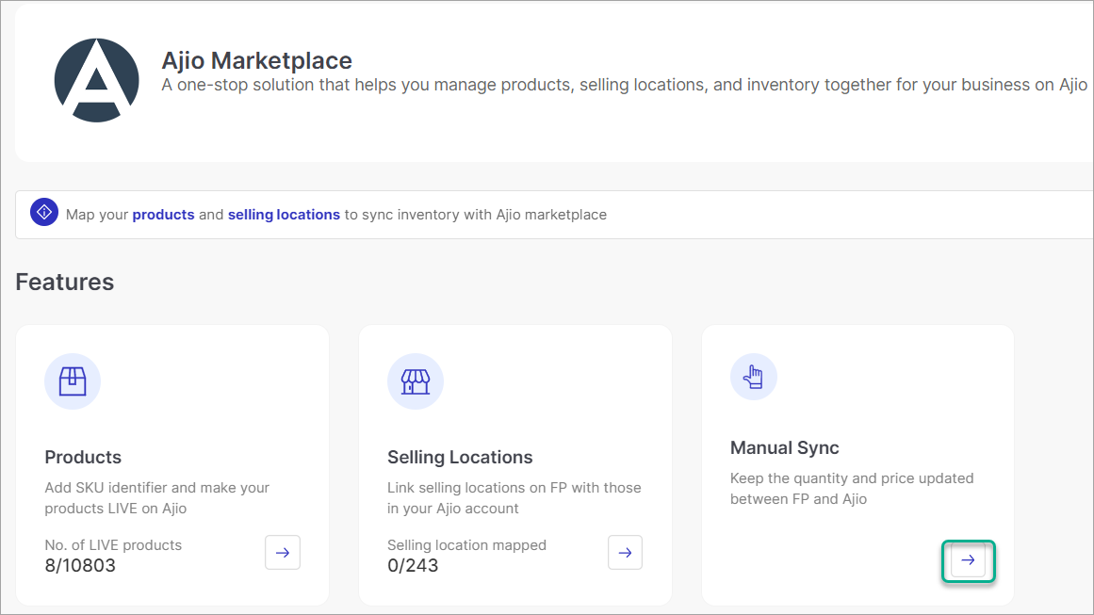Click the Selling Locations storefront icon
The height and width of the screenshot is (615, 1094).
coord(416,381)
